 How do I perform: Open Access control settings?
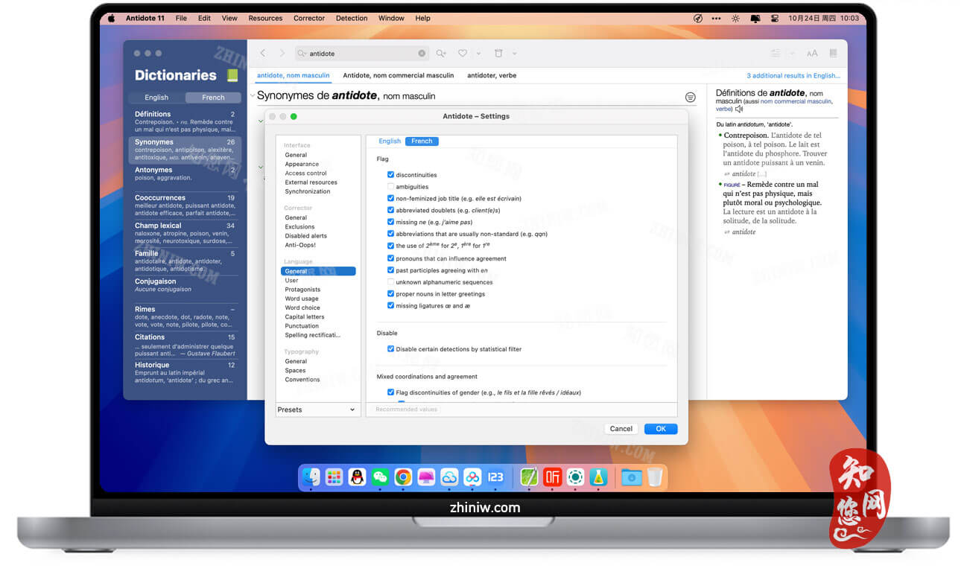coord(305,173)
